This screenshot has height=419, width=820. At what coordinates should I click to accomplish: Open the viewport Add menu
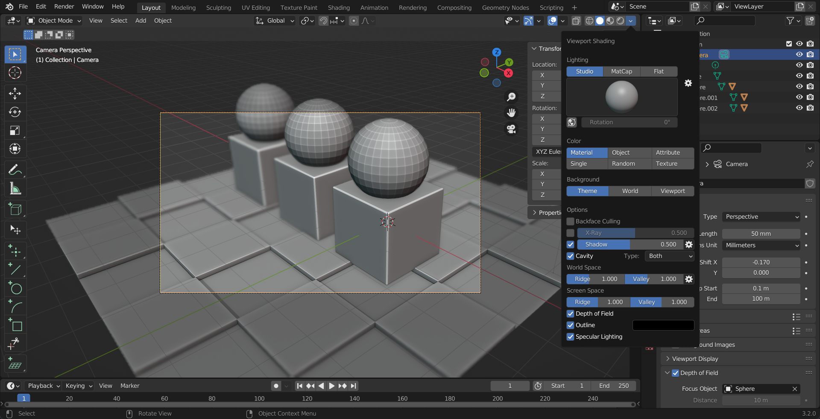[x=141, y=21]
